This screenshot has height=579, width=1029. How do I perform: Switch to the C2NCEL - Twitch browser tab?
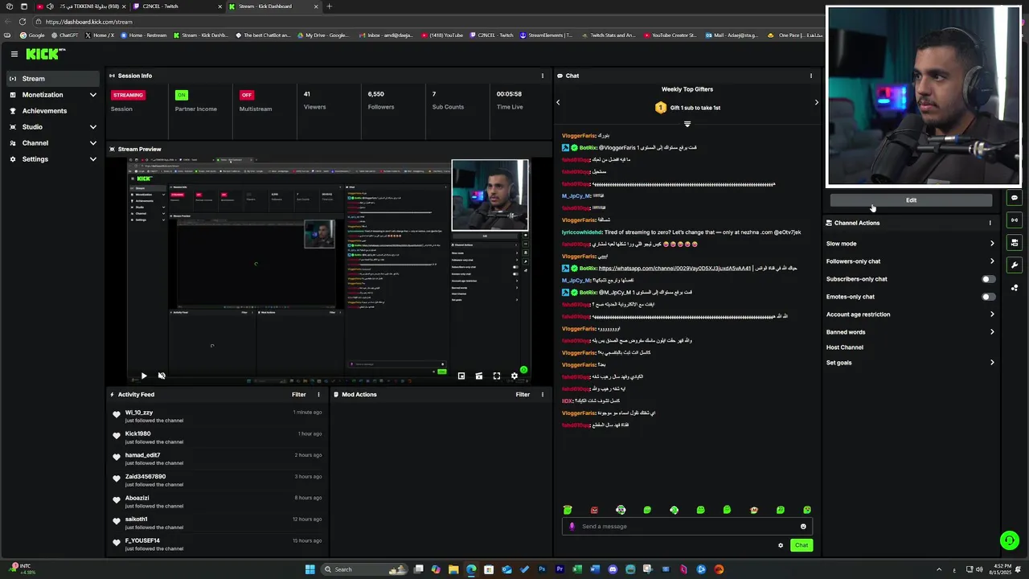click(176, 6)
